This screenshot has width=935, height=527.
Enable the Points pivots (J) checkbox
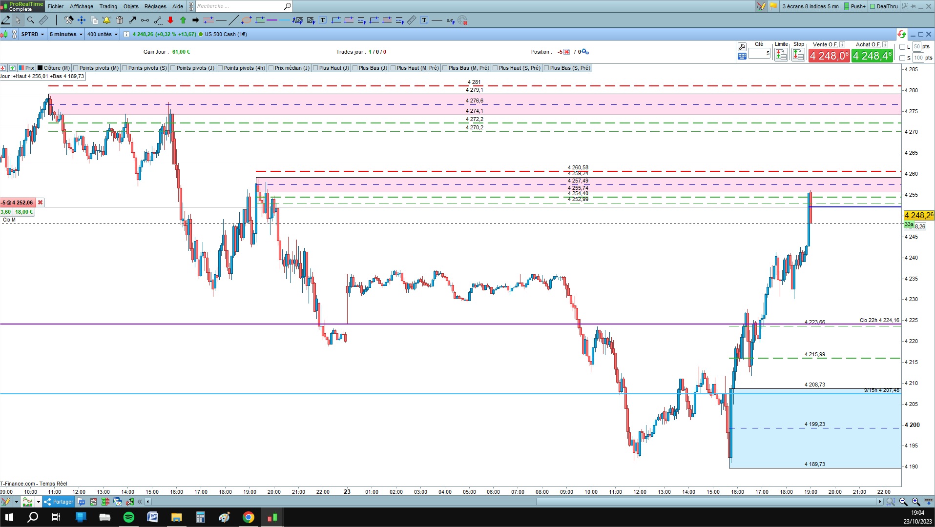coord(173,68)
